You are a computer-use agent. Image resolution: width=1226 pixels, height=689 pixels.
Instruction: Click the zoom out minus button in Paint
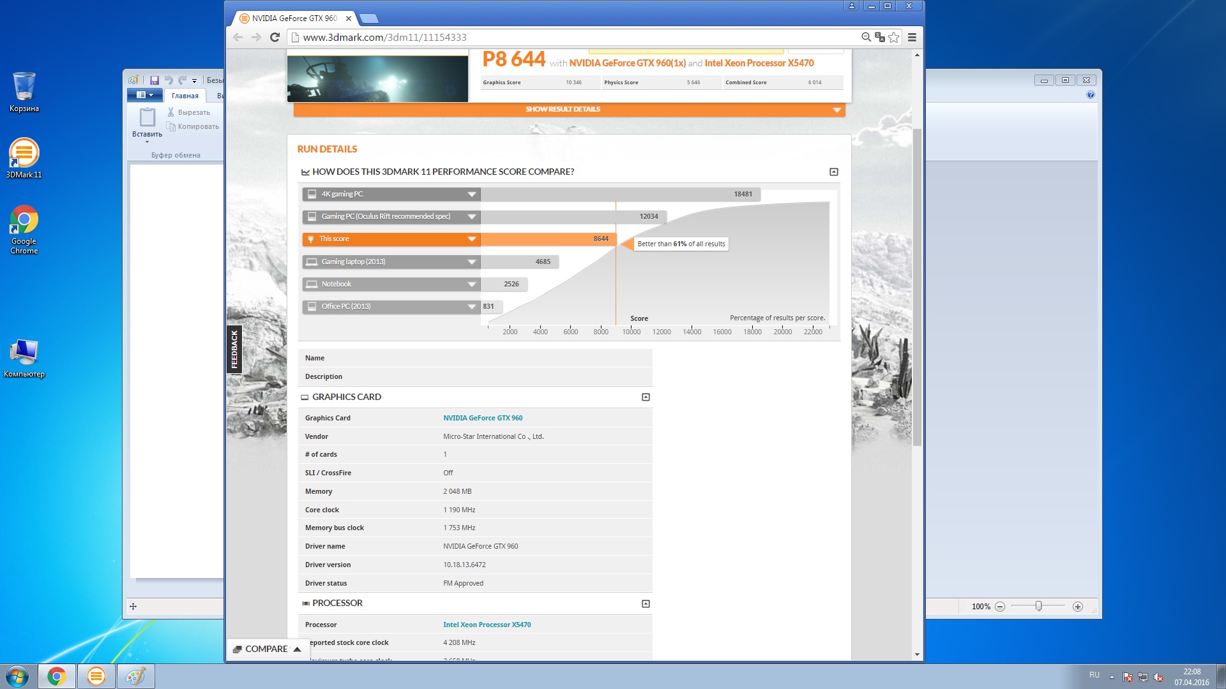click(1000, 607)
